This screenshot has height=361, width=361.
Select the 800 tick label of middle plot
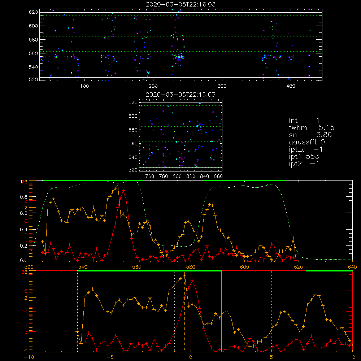point(177,177)
